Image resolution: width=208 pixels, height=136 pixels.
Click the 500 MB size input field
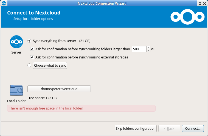[x=139, y=49]
